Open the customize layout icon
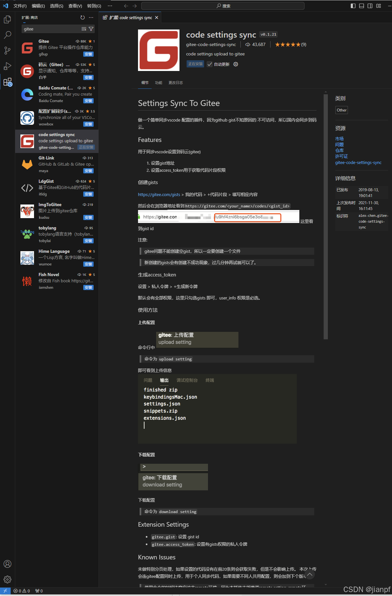Screen dimensions: 392x596 coord(378,6)
